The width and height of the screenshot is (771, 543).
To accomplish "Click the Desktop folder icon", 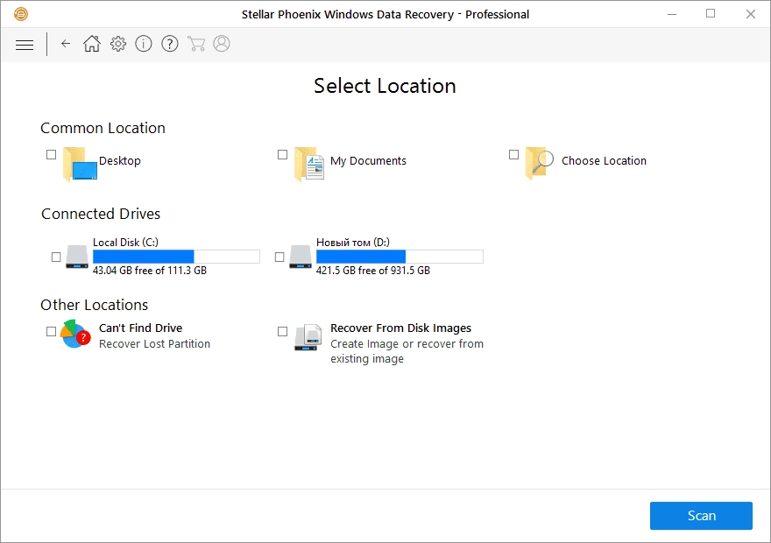I will pyautogui.click(x=80, y=164).
